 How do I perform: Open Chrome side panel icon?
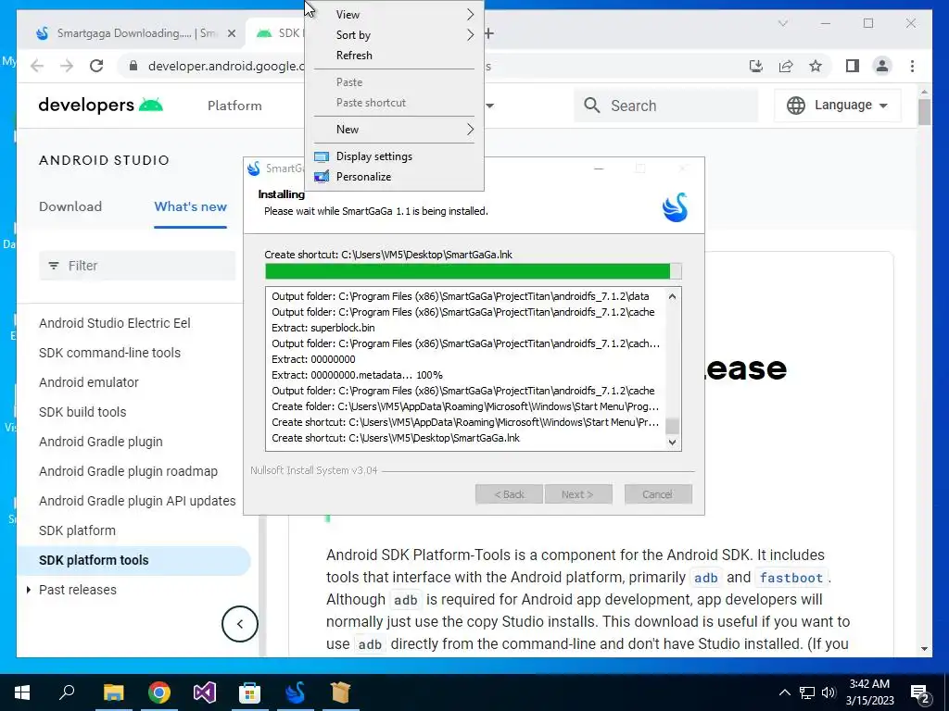[853, 66]
